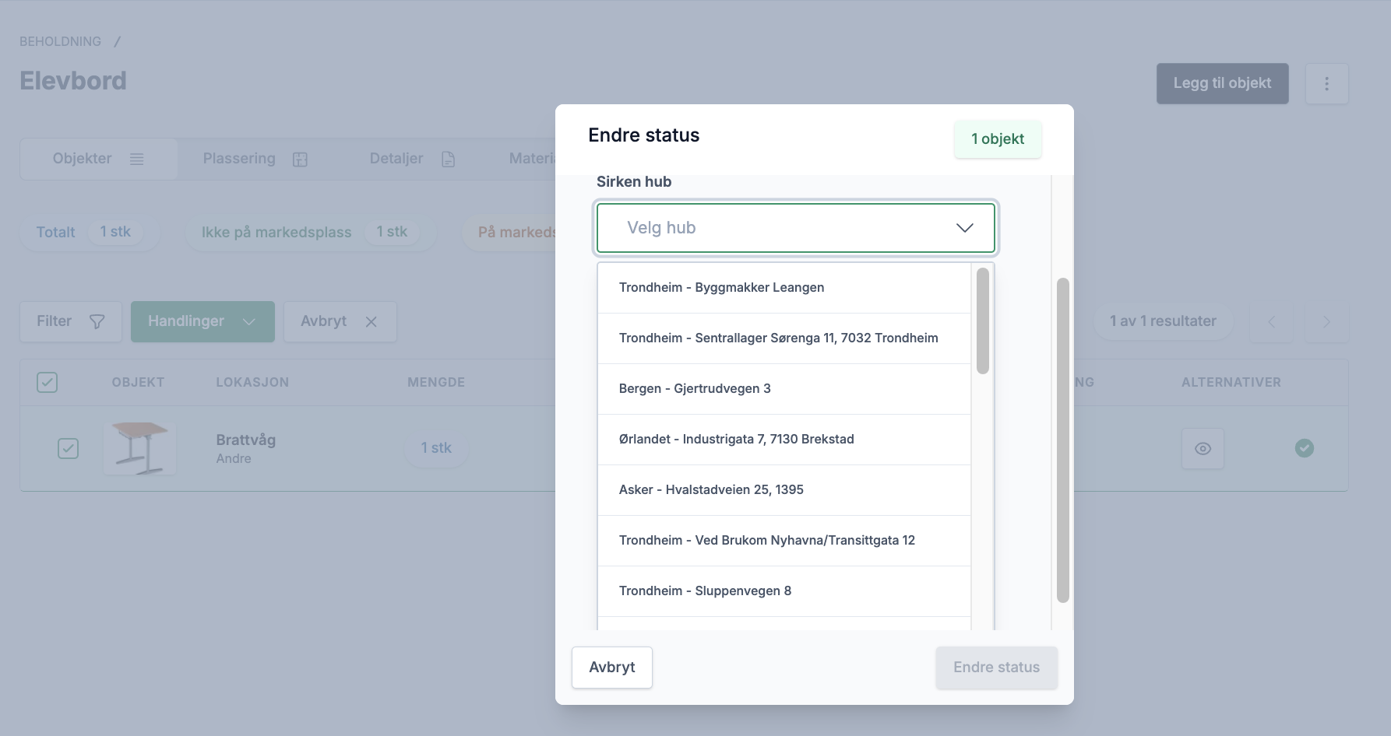This screenshot has height=736, width=1391.
Task: Open the Velg hub dropdown
Action: click(x=796, y=228)
